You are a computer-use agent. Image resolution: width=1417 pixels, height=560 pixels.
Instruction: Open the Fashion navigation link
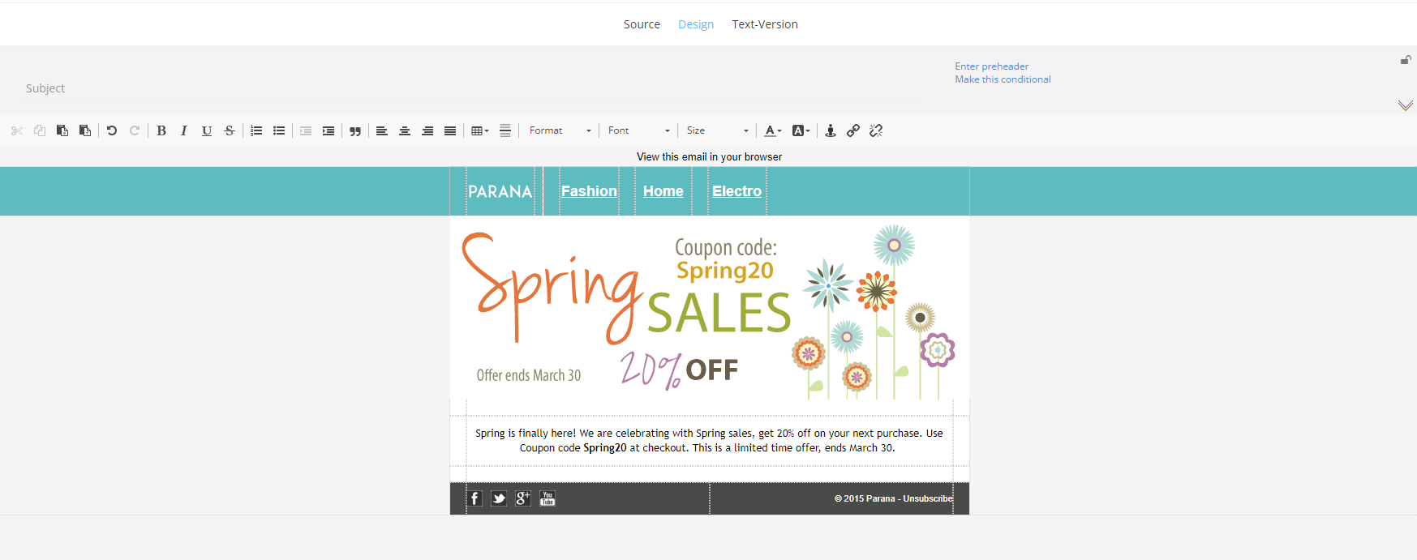click(x=589, y=191)
